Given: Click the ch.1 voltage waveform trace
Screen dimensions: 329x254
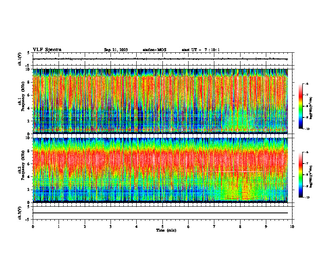Looking at the screenshot, I should pyautogui.click(x=160, y=59).
